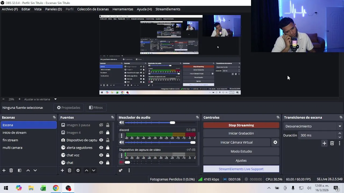The height and width of the screenshot is (193, 344).
Task: Open the Vista menu
Action: (38, 9)
